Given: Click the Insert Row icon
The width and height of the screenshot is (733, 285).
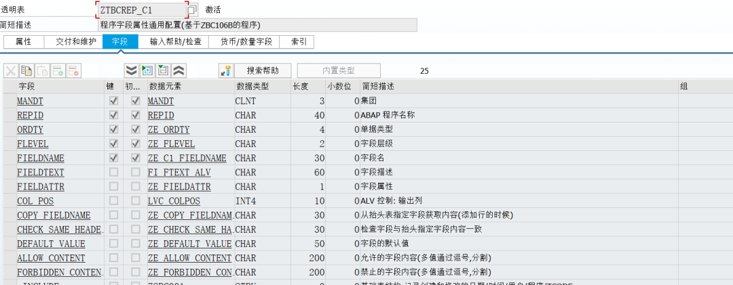Looking at the screenshot, I should coord(58,71).
